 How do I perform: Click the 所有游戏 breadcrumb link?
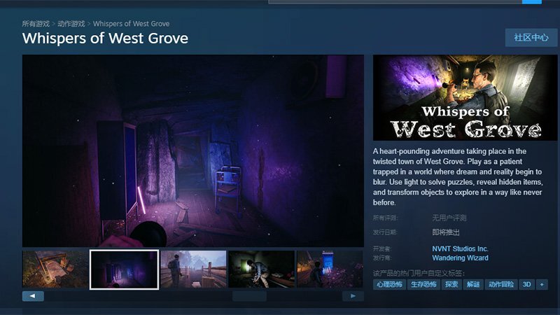click(x=35, y=24)
